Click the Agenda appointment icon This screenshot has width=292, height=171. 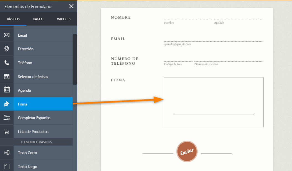point(7,90)
